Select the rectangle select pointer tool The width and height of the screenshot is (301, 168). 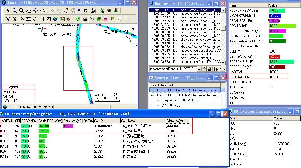(x=8, y=19)
